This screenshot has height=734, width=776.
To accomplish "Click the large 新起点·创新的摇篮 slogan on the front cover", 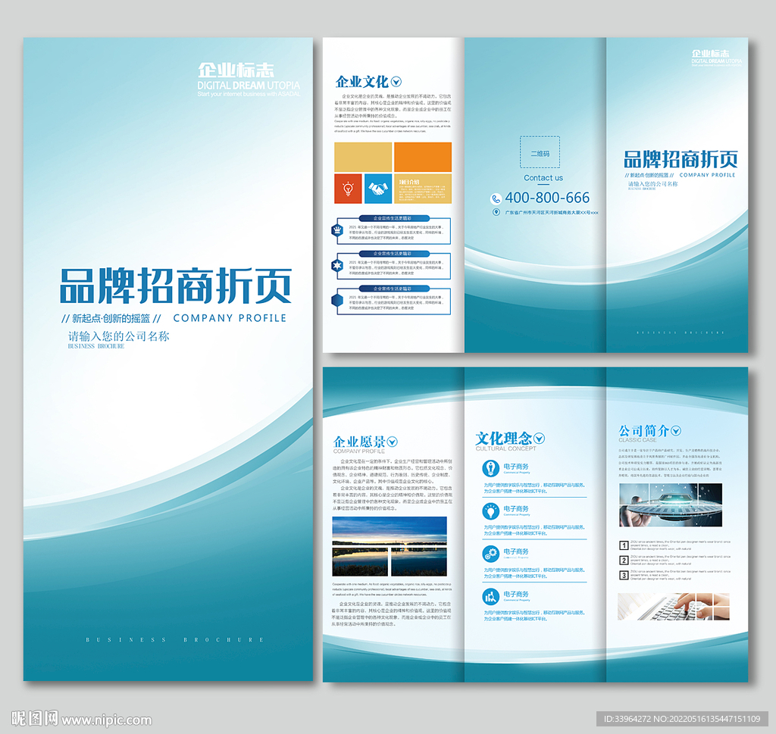I will point(111,318).
